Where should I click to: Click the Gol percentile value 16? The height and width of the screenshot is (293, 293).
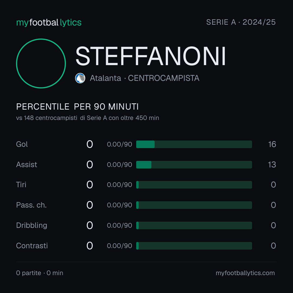(x=272, y=144)
